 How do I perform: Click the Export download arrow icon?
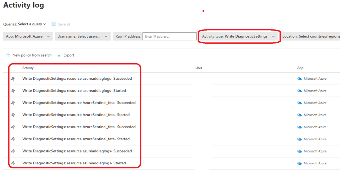pos(59,55)
